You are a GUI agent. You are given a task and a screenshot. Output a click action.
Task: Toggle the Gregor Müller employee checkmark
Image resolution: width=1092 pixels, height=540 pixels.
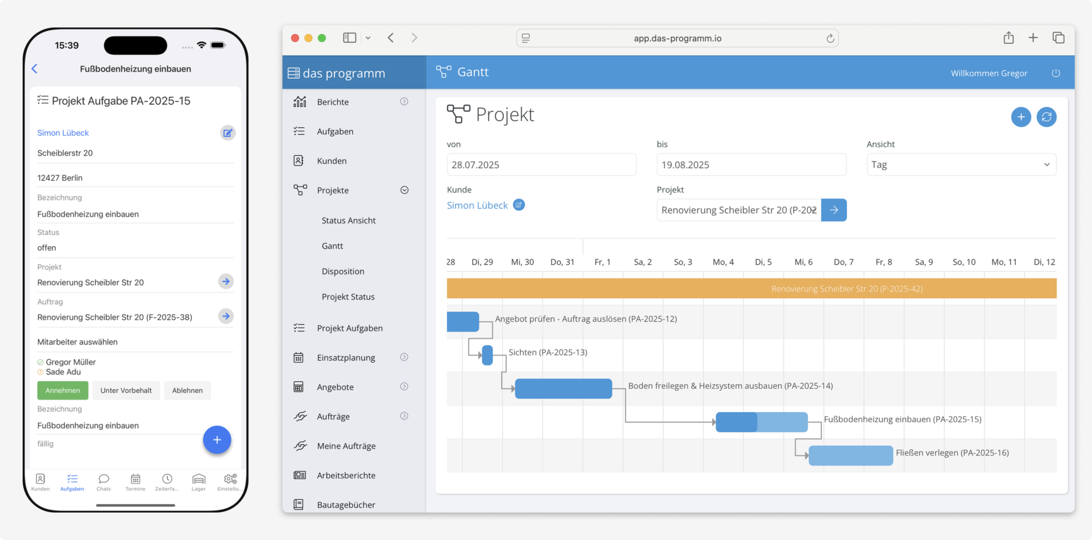(40, 362)
